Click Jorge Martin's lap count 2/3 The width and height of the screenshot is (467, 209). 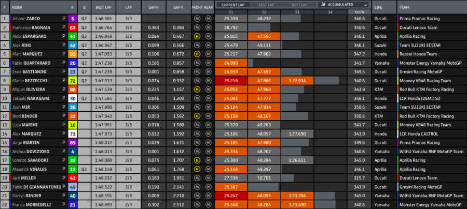tap(128, 143)
